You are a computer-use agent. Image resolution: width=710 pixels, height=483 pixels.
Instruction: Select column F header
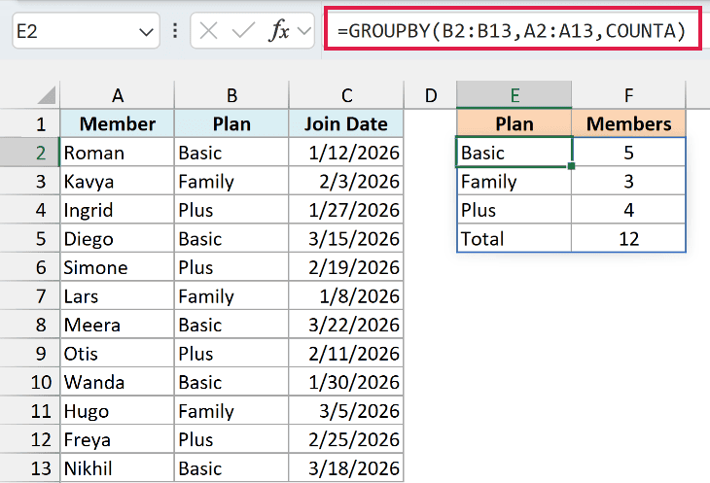pos(628,95)
